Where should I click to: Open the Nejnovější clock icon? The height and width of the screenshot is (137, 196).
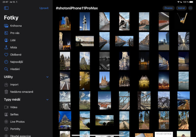(x=6, y=62)
